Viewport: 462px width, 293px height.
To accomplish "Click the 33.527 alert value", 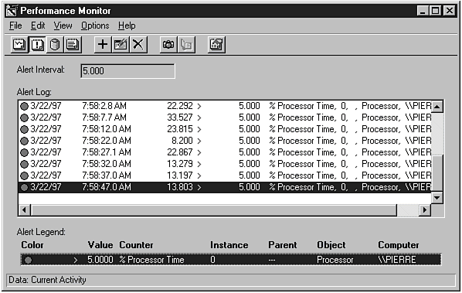I will point(180,118).
